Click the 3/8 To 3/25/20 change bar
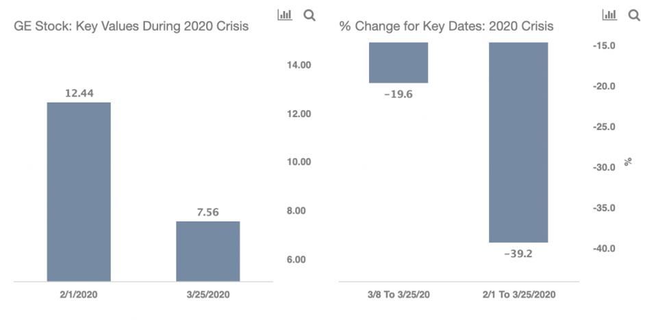Viewport: 656px width, 320px height. [399, 62]
